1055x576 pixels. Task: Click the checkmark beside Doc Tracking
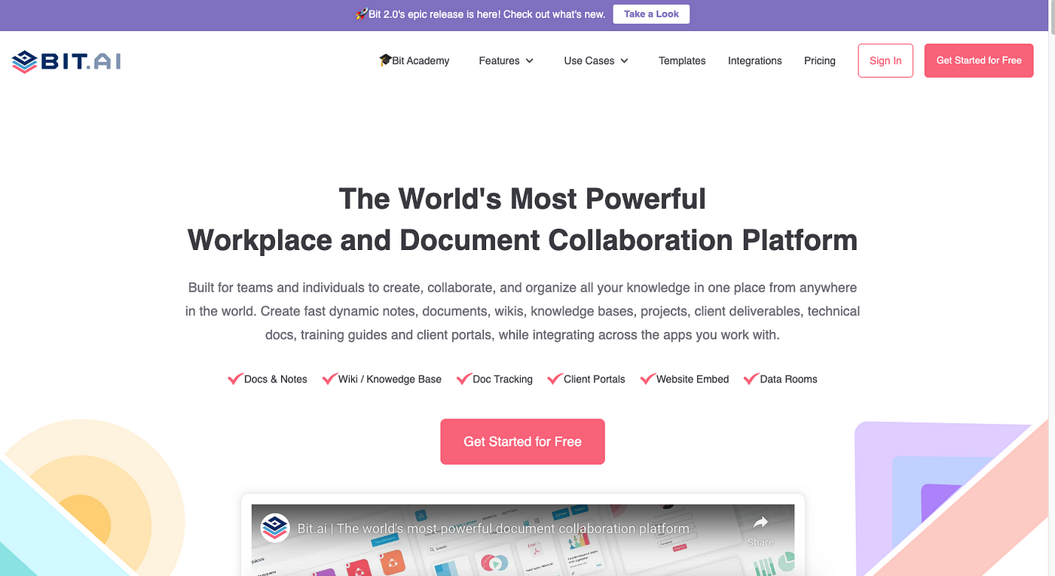[x=463, y=379]
